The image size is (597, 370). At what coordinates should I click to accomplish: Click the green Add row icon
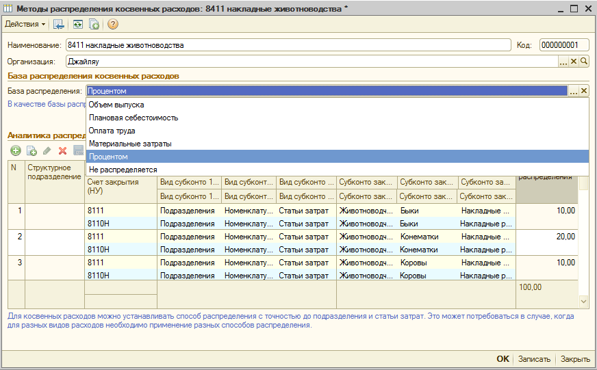[15, 150]
